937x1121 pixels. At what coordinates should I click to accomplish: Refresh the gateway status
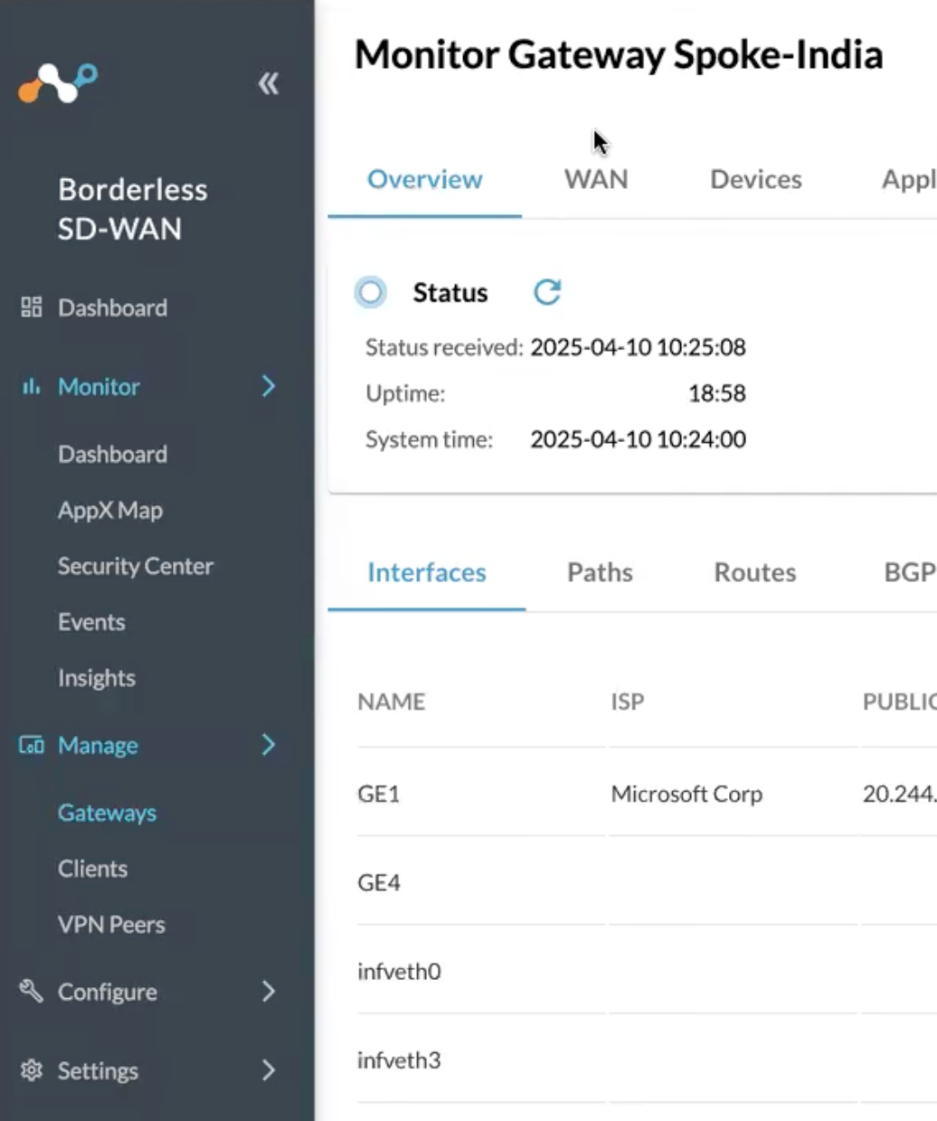tap(547, 292)
